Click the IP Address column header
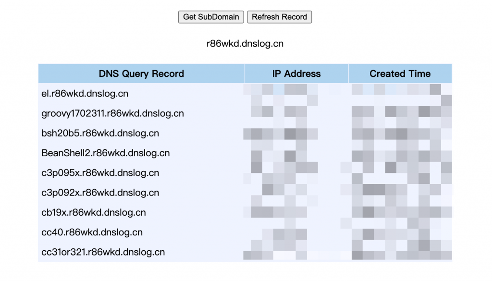Viewport: 492px width, 281px height. (296, 73)
